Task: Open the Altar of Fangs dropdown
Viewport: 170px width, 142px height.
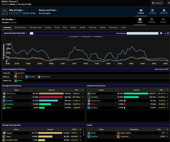Action: coord(16,10)
